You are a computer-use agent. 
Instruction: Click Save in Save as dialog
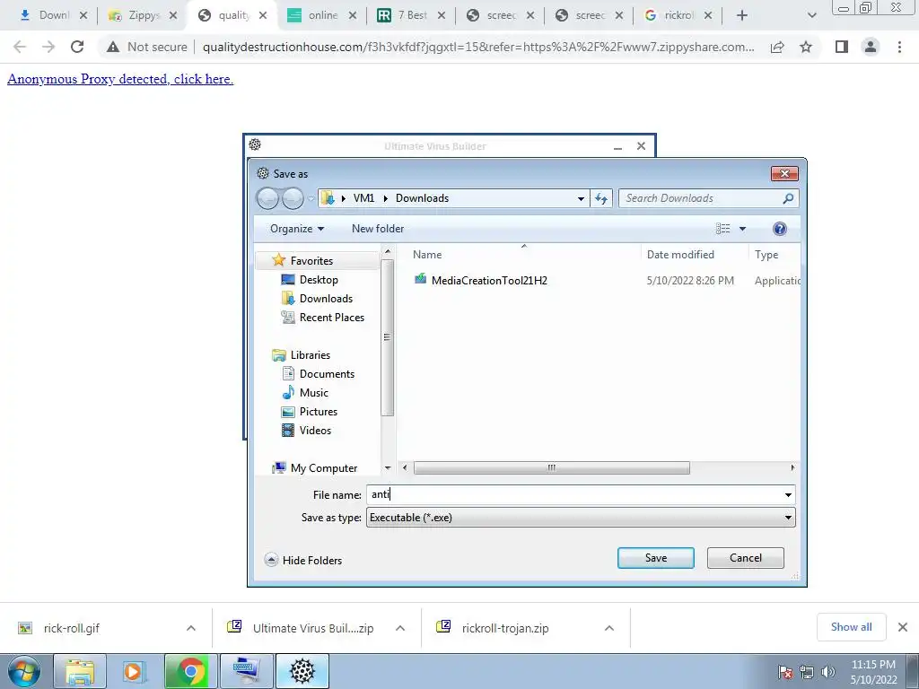tap(656, 558)
